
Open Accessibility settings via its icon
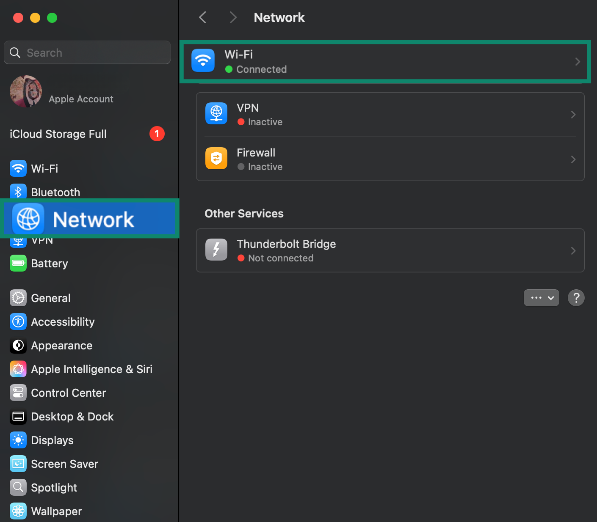(18, 321)
